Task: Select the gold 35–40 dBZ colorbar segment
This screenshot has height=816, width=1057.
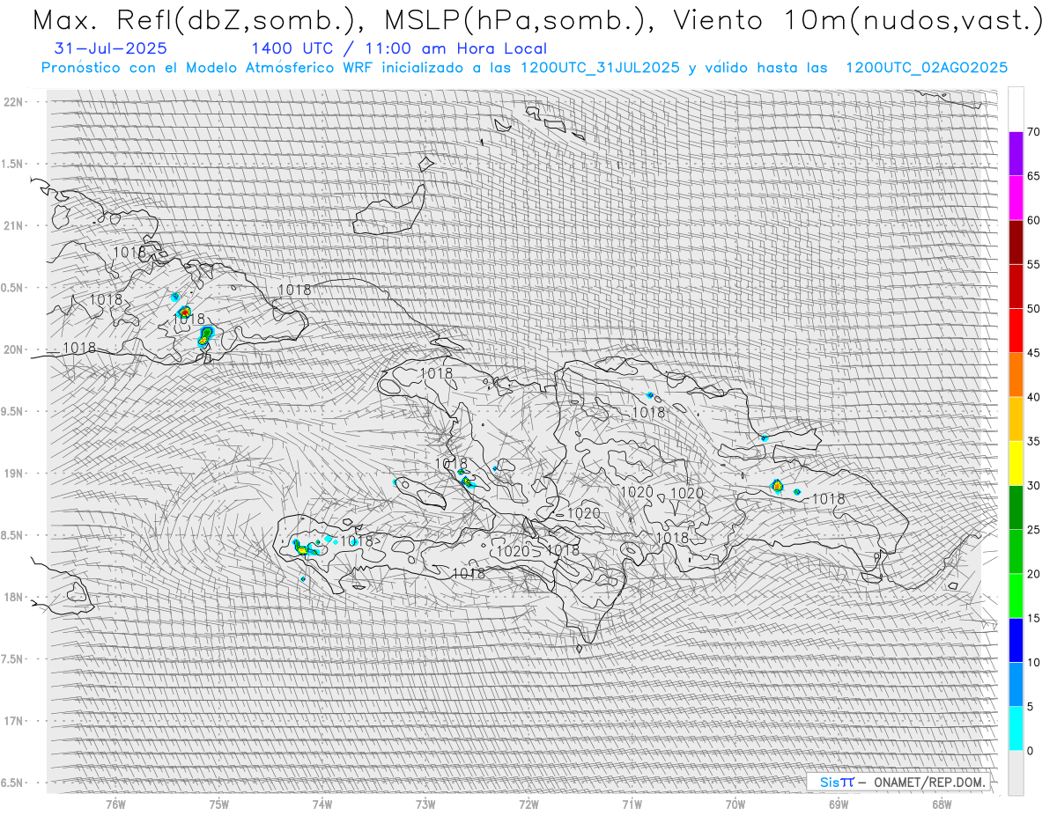Action: [x=1016, y=419]
